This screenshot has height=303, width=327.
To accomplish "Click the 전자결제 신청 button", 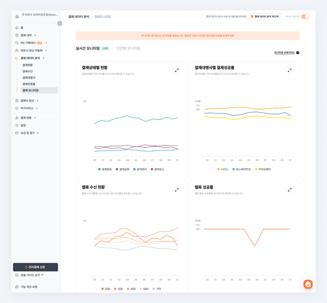I will (x=36, y=267).
